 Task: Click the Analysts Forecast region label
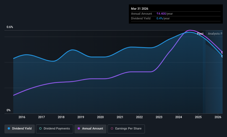click(x=215, y=34)
